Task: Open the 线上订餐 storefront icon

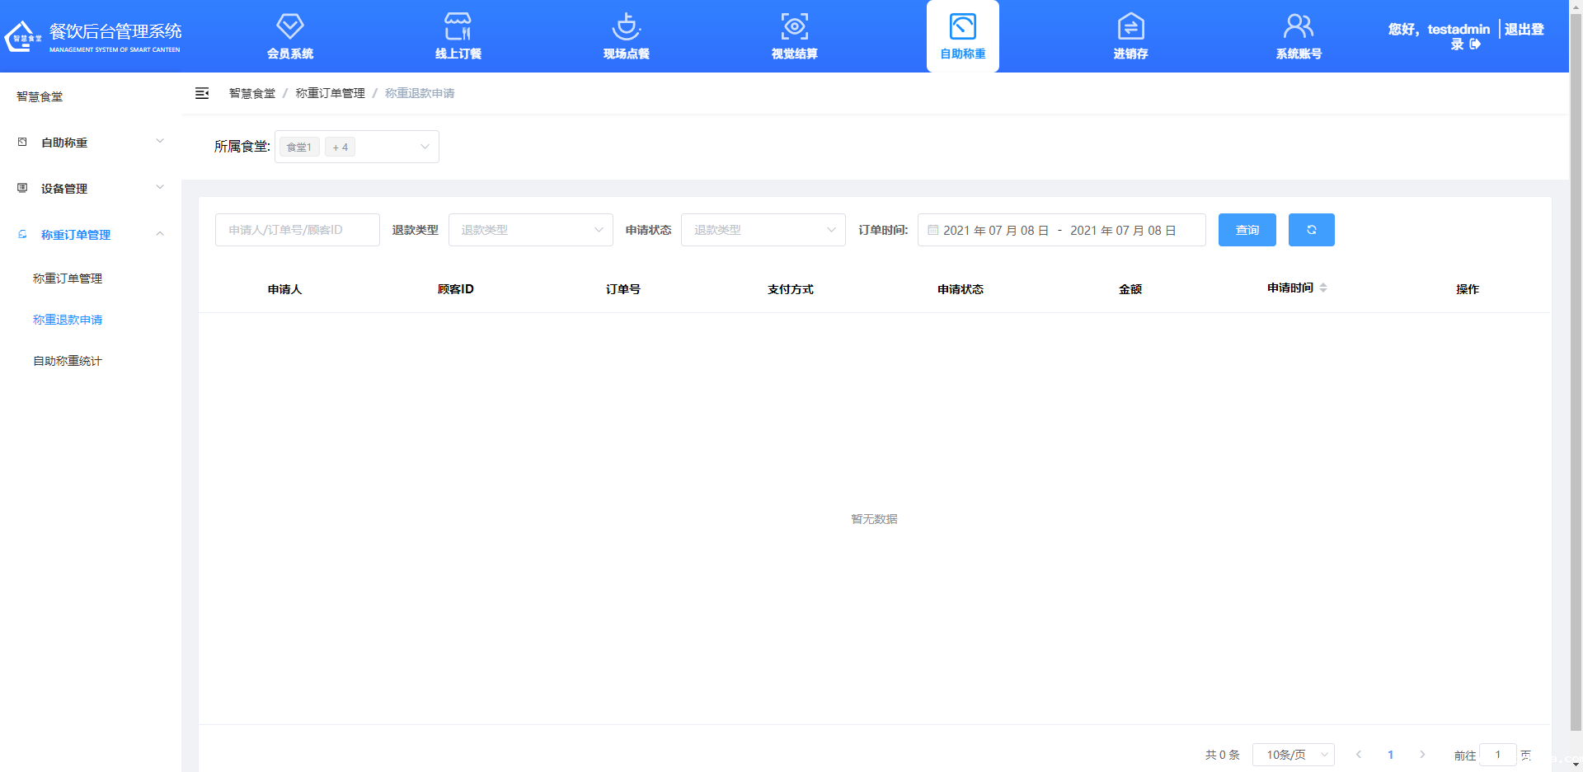Action: [458, 27]
